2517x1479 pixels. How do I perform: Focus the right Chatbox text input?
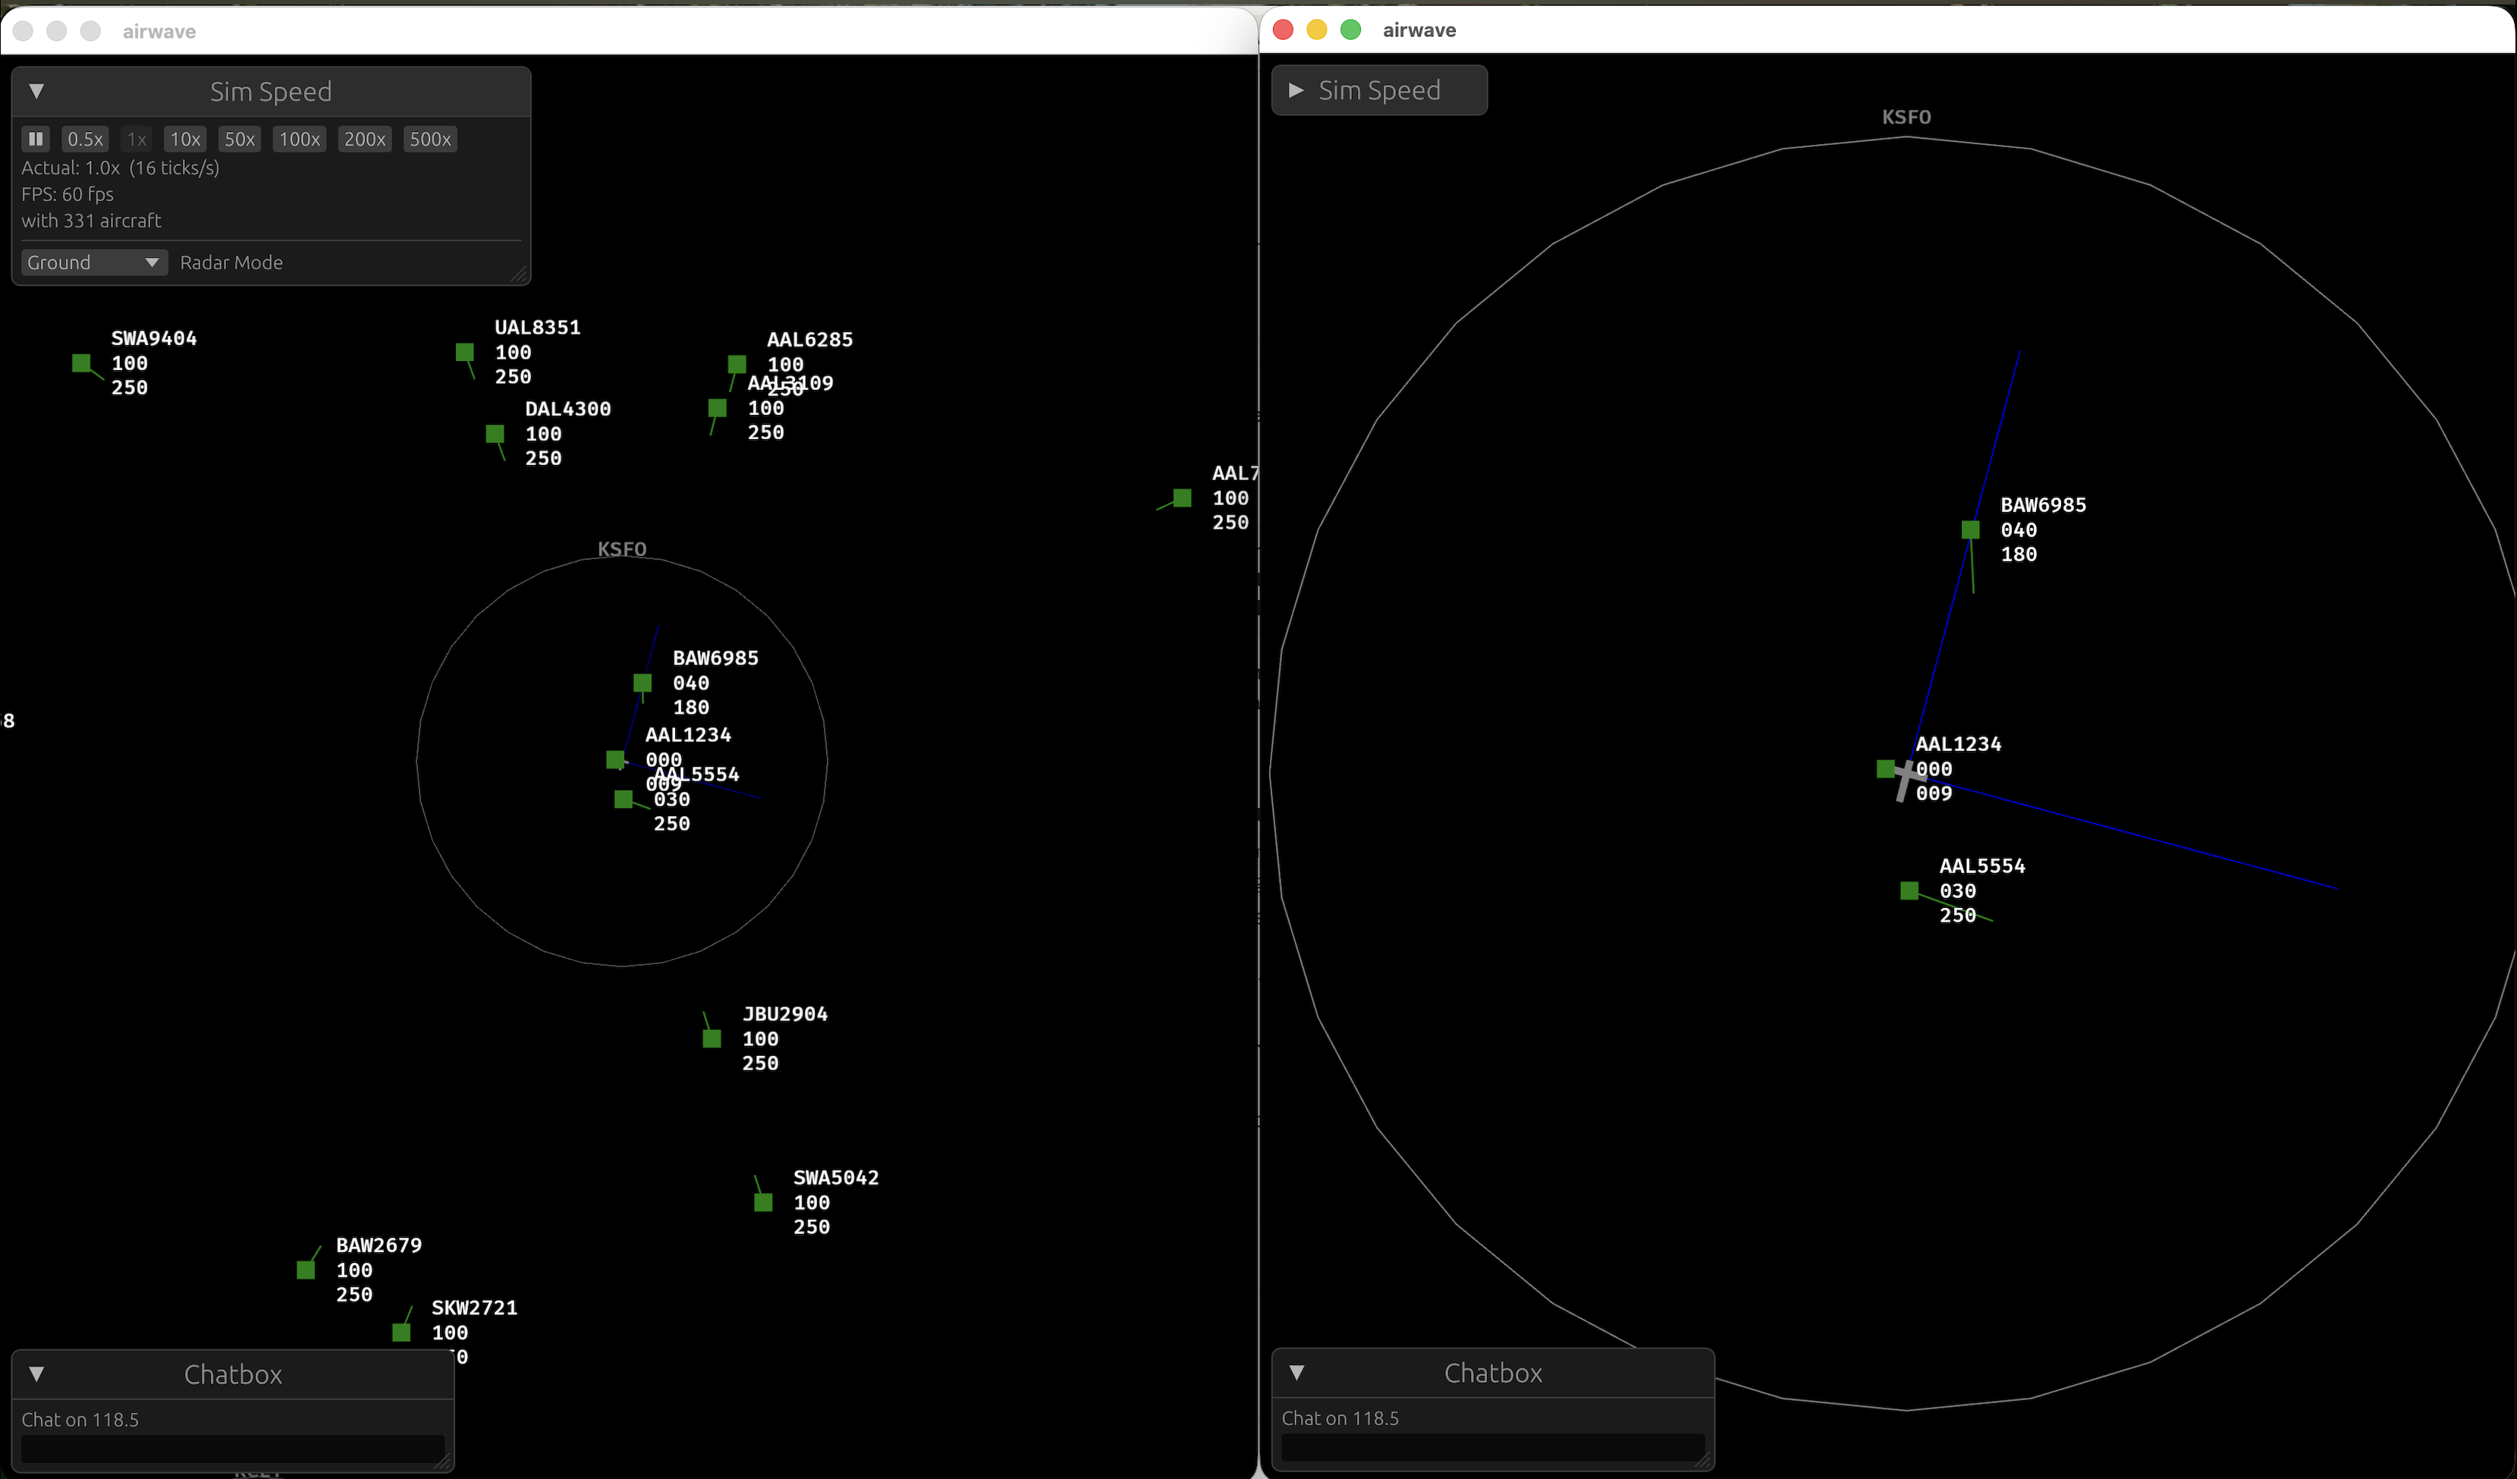(1491, 1447)
